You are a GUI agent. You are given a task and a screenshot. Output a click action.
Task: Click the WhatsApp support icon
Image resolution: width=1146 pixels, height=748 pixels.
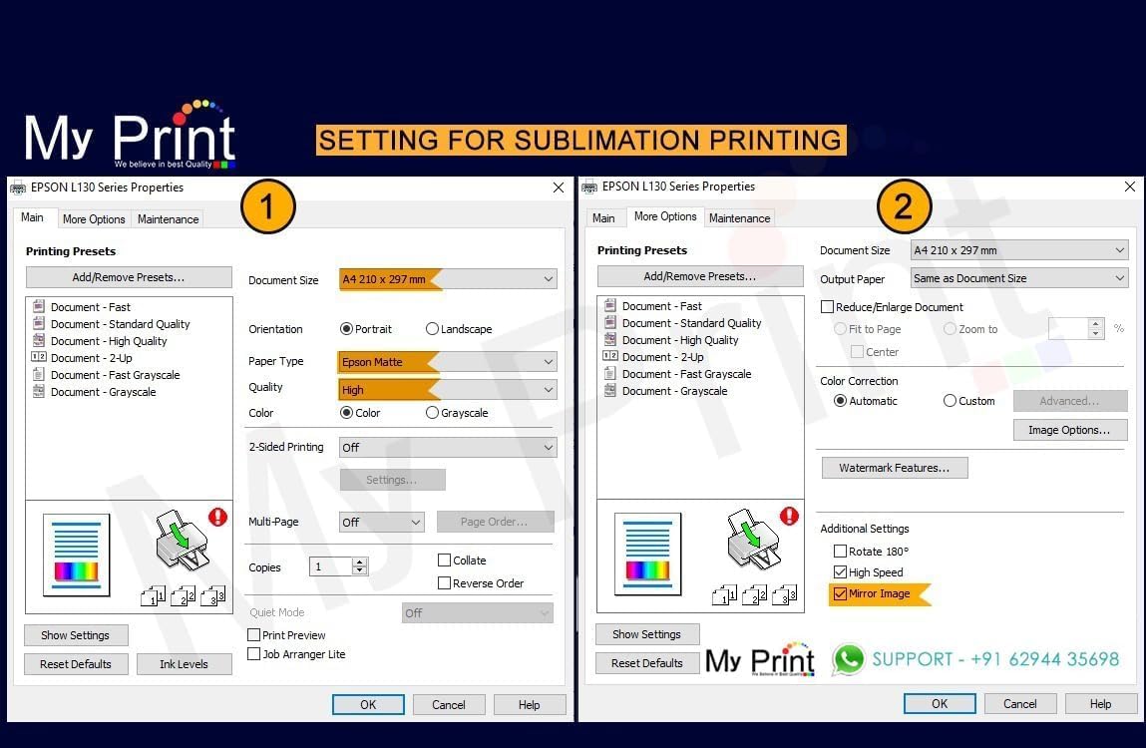pos(849,659)
